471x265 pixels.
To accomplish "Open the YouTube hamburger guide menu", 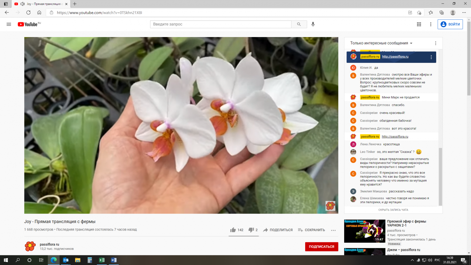I will pos(9,24).
